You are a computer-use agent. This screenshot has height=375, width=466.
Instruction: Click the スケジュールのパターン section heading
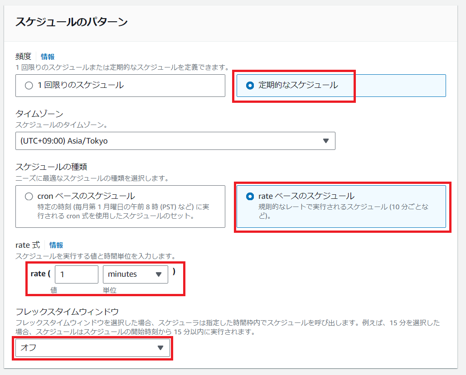click(x=71, y=22)
